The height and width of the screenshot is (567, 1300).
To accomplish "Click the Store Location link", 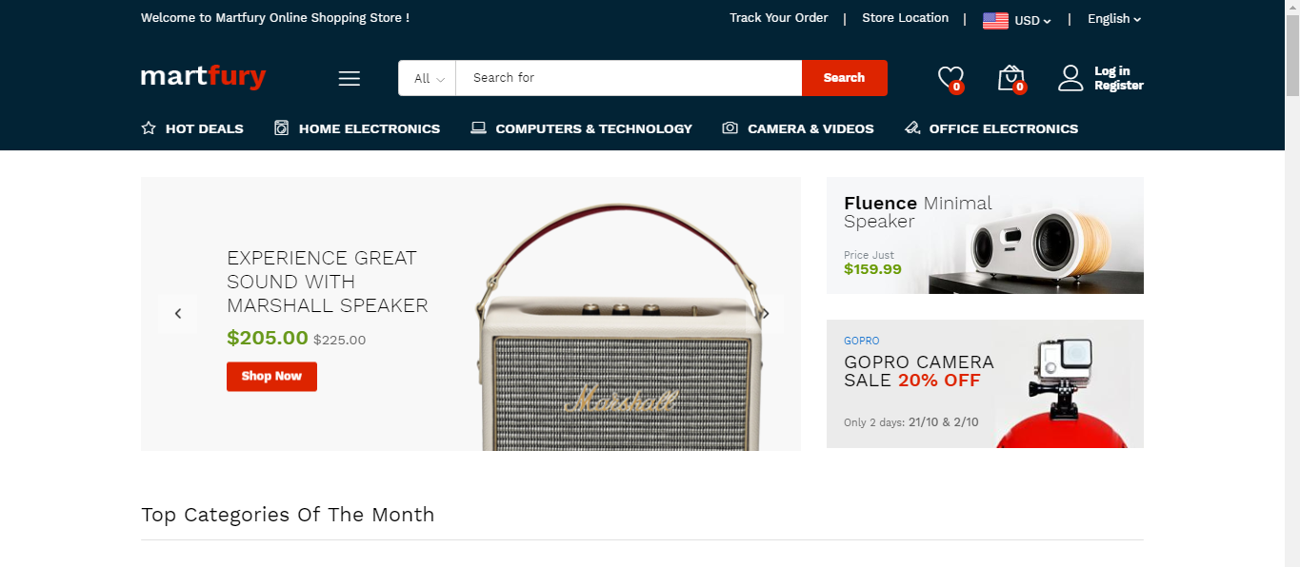I will click(905, 17).
